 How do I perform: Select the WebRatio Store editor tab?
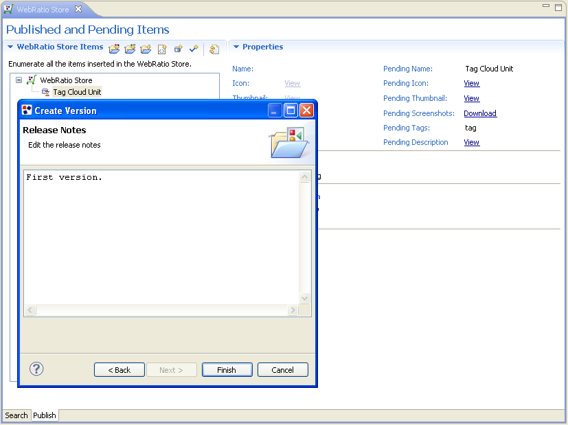pos(43,10)
